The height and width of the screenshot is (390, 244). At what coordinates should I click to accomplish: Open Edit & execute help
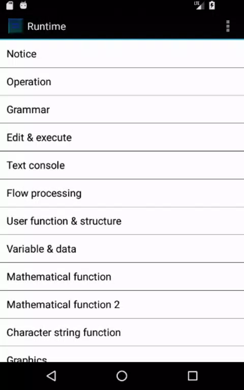click(122, 137)
